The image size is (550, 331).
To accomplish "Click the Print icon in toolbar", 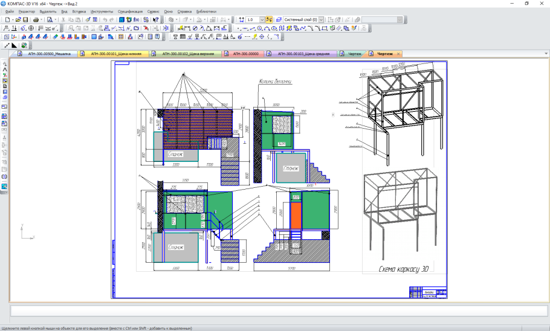I will [x=36, y=20].
